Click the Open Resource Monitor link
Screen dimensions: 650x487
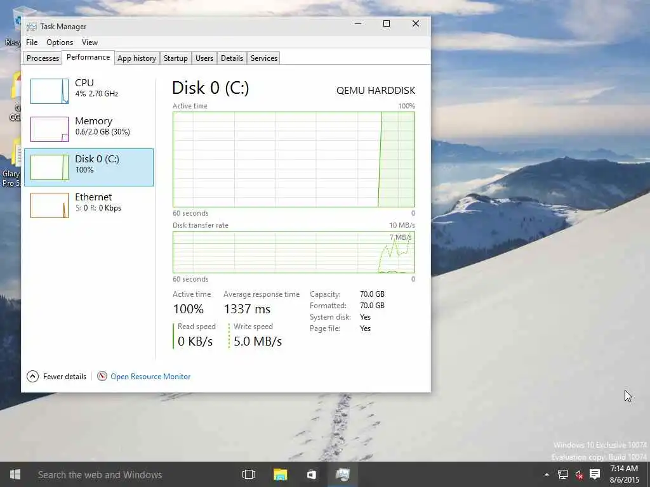[x=150, y=377]
